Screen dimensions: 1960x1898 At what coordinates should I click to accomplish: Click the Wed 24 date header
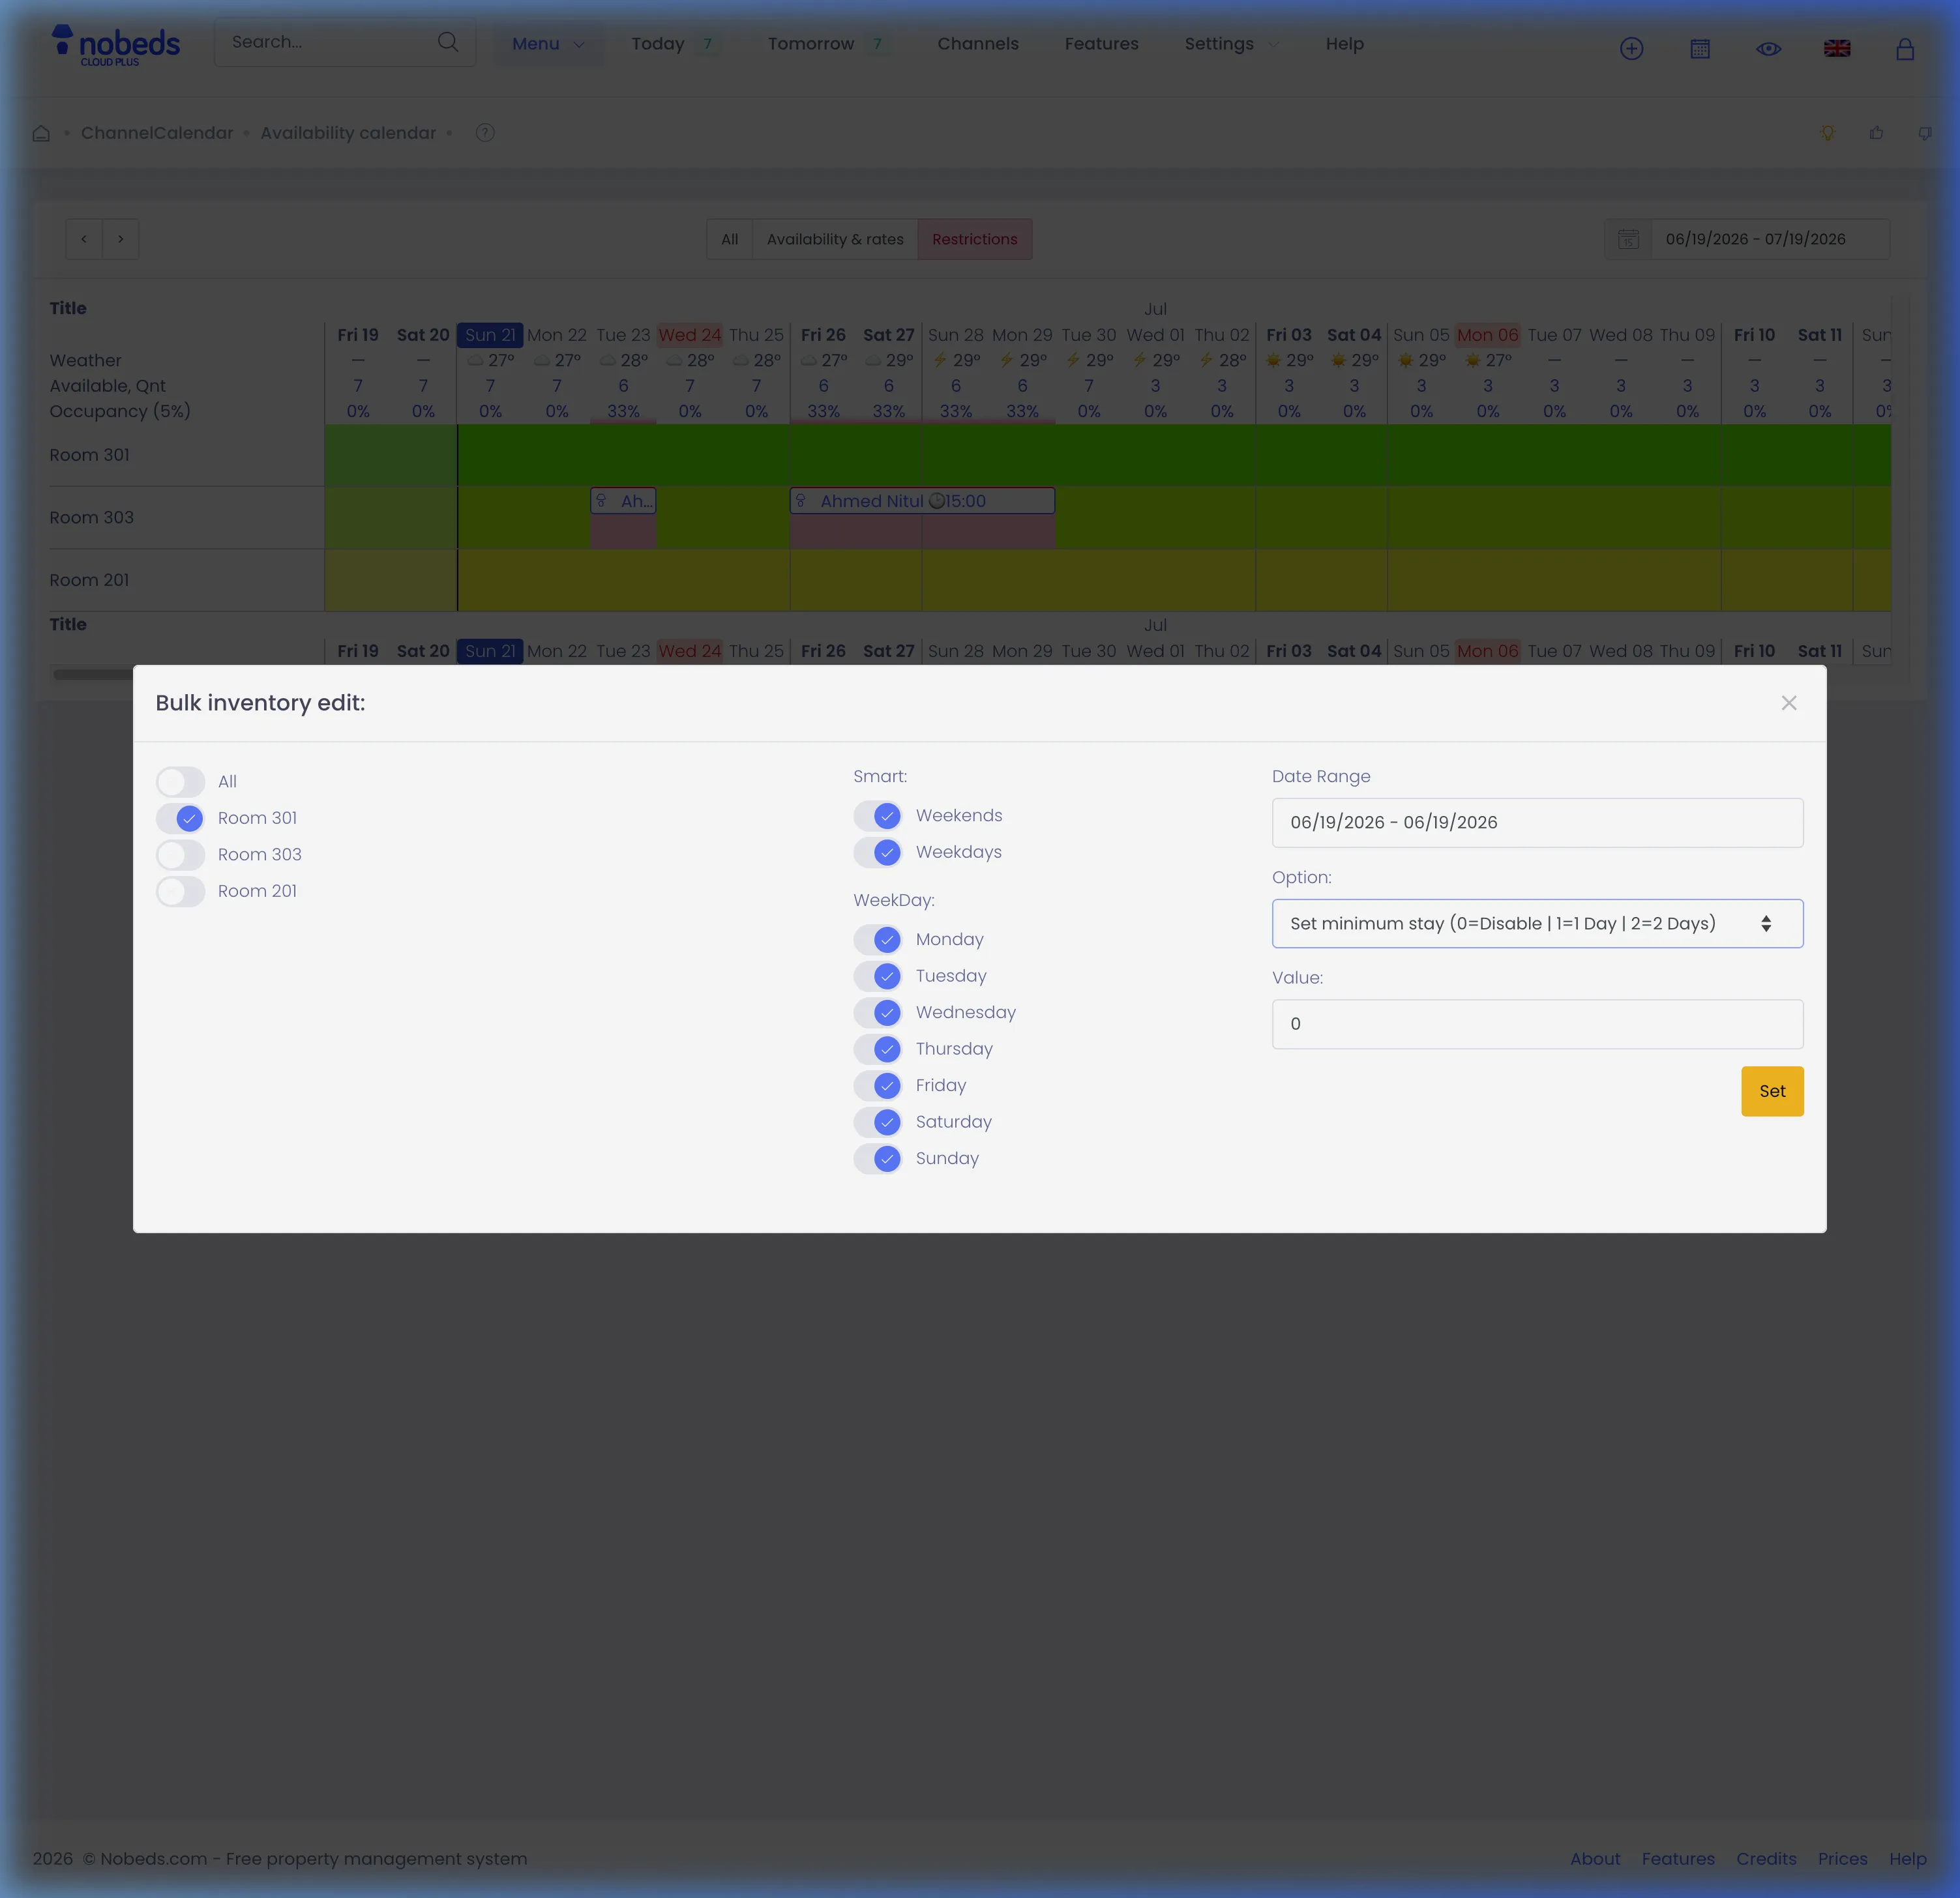click(x=689, y=335)
